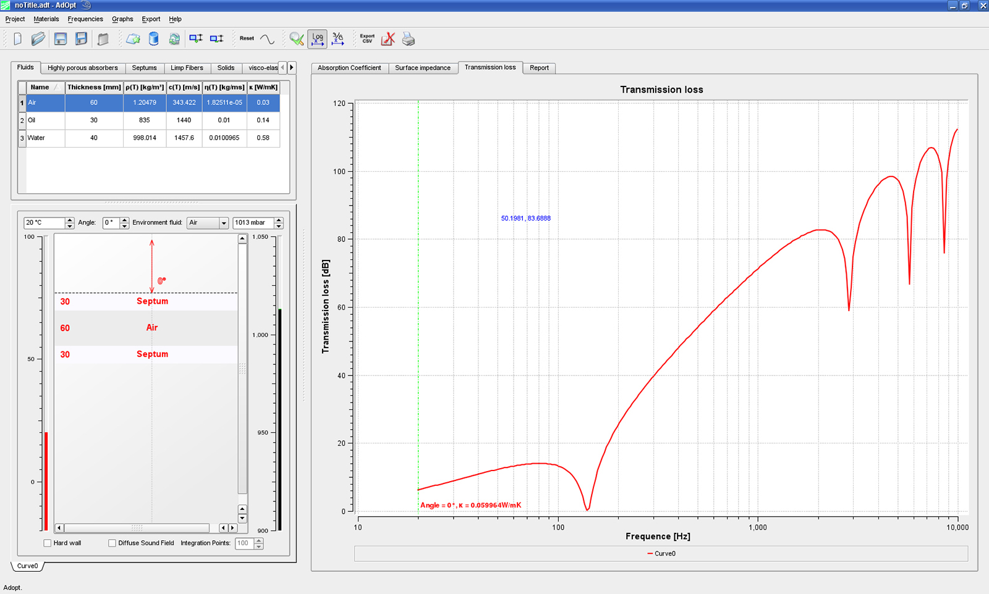Image resolution: width=989 pixels, height=594 pixels.
Task: Select the top Septum layer in stack
Action: 146,301
